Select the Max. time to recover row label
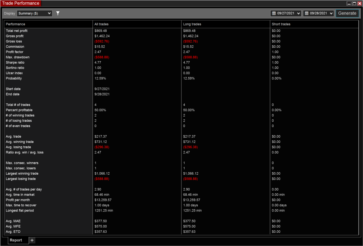The image size is (363, 246). point(21,205)
